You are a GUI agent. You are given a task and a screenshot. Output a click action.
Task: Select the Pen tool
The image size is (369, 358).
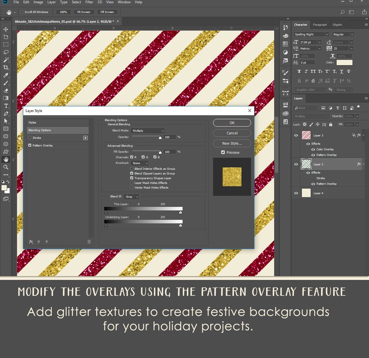6,114
